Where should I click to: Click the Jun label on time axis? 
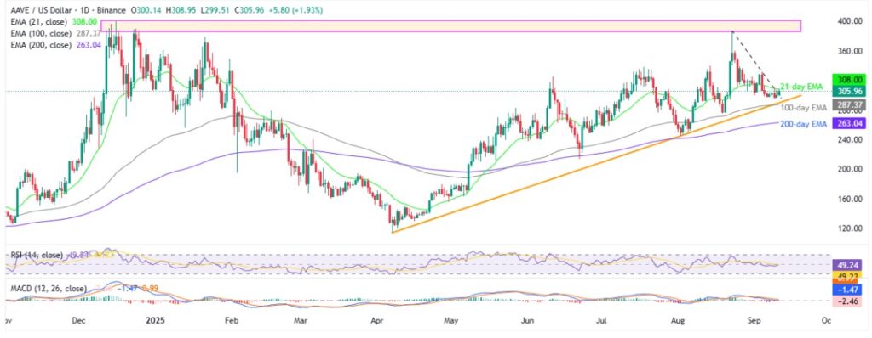pos(528,320)
